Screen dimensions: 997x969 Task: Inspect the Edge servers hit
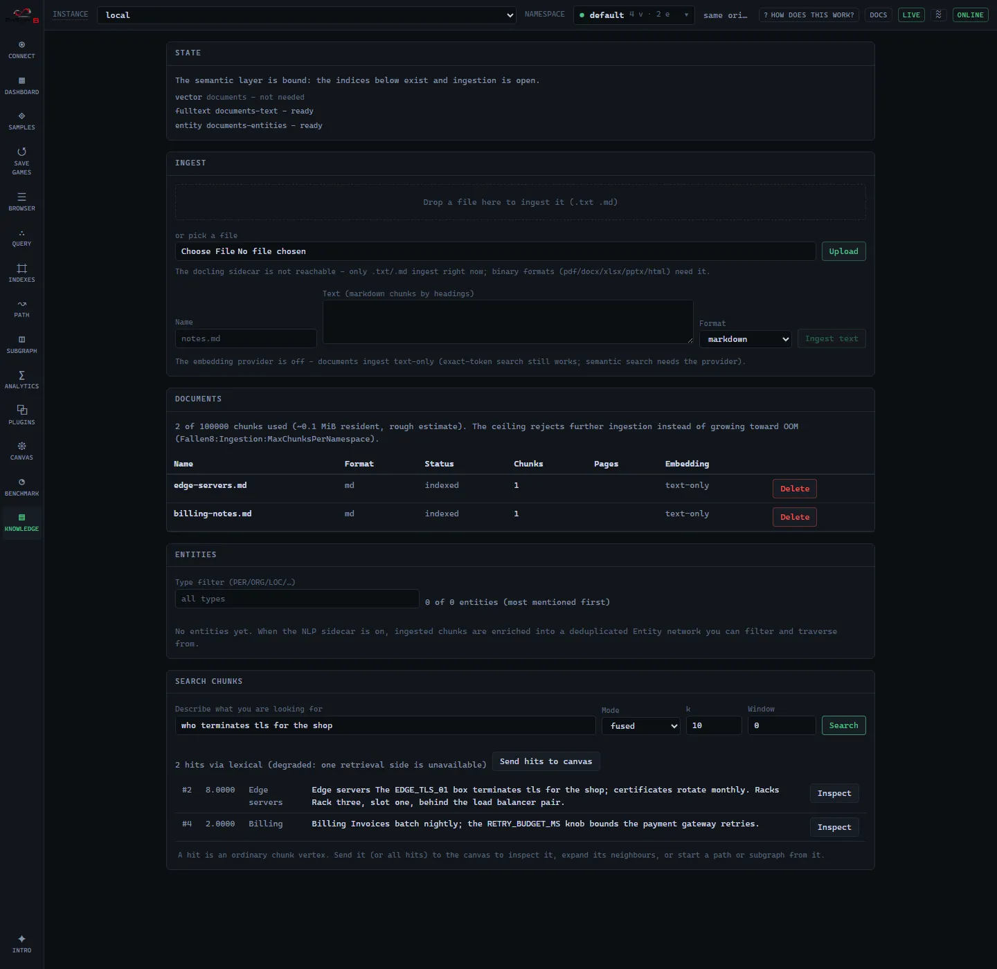[x=834, y=793]
